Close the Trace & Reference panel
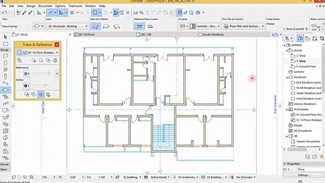This screenshot has height=183, width=325. coord(57,45)
